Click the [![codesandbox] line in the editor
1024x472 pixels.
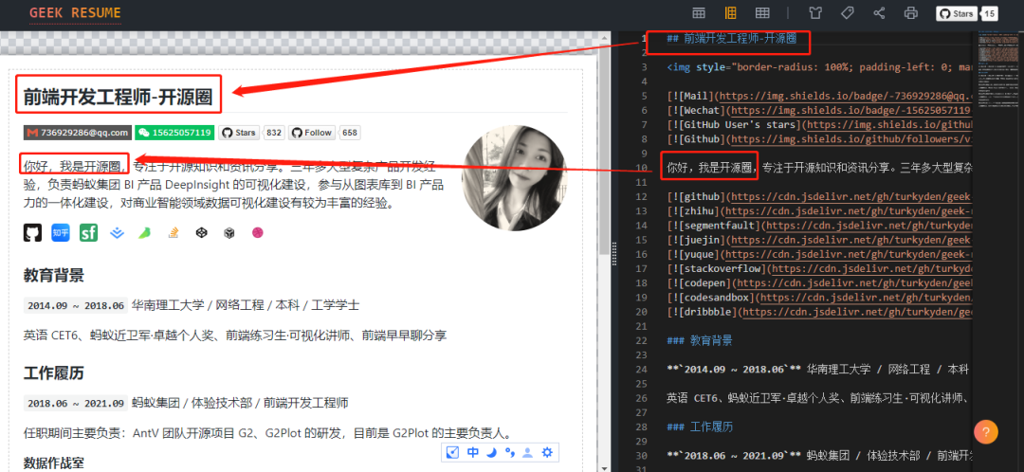(820, 297)
